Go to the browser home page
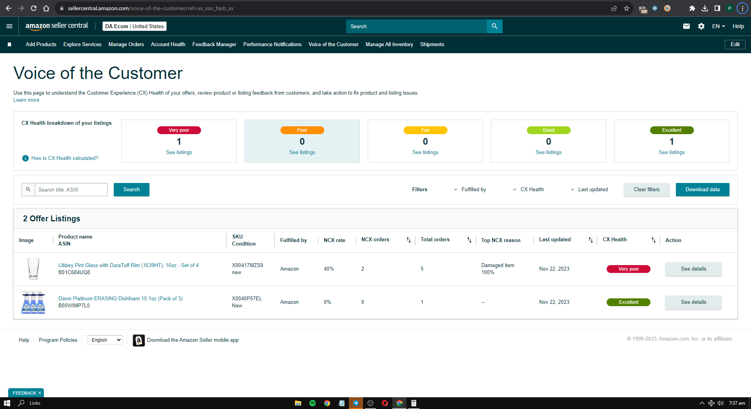This screenshot has width=751, height=409. click(46, 8)
